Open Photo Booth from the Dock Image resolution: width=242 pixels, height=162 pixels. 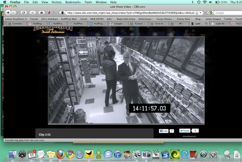tap(194, 154)
